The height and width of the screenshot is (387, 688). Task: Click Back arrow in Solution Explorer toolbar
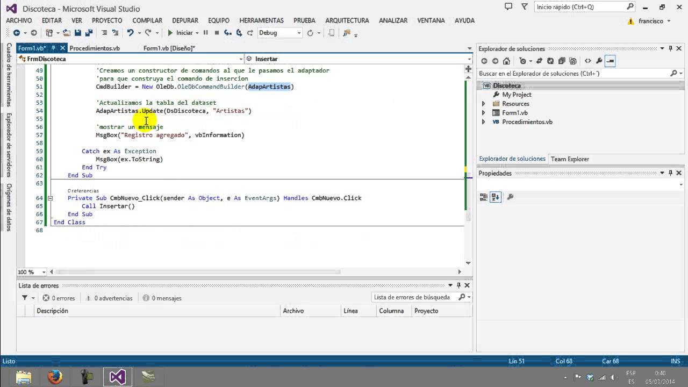484,61
